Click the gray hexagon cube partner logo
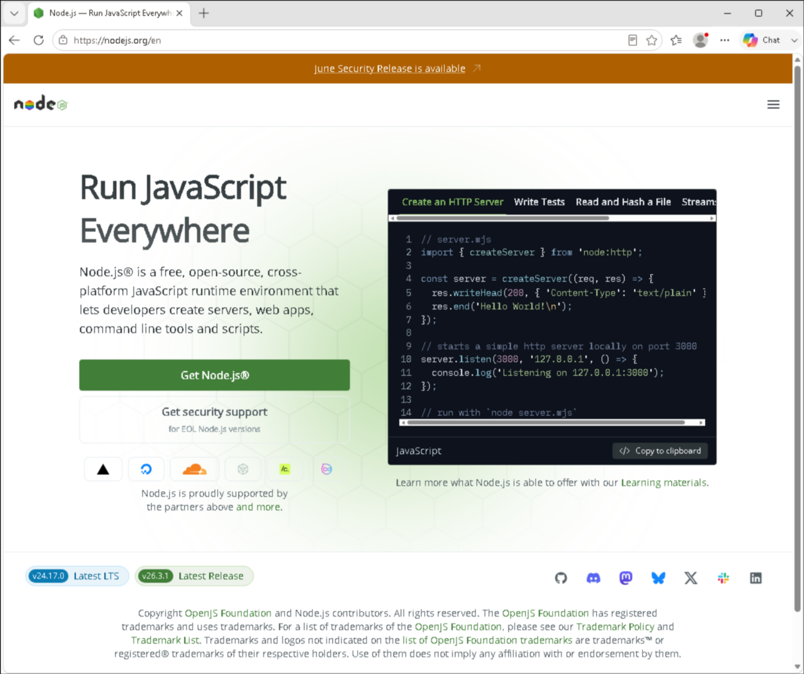 coord(243,469)
